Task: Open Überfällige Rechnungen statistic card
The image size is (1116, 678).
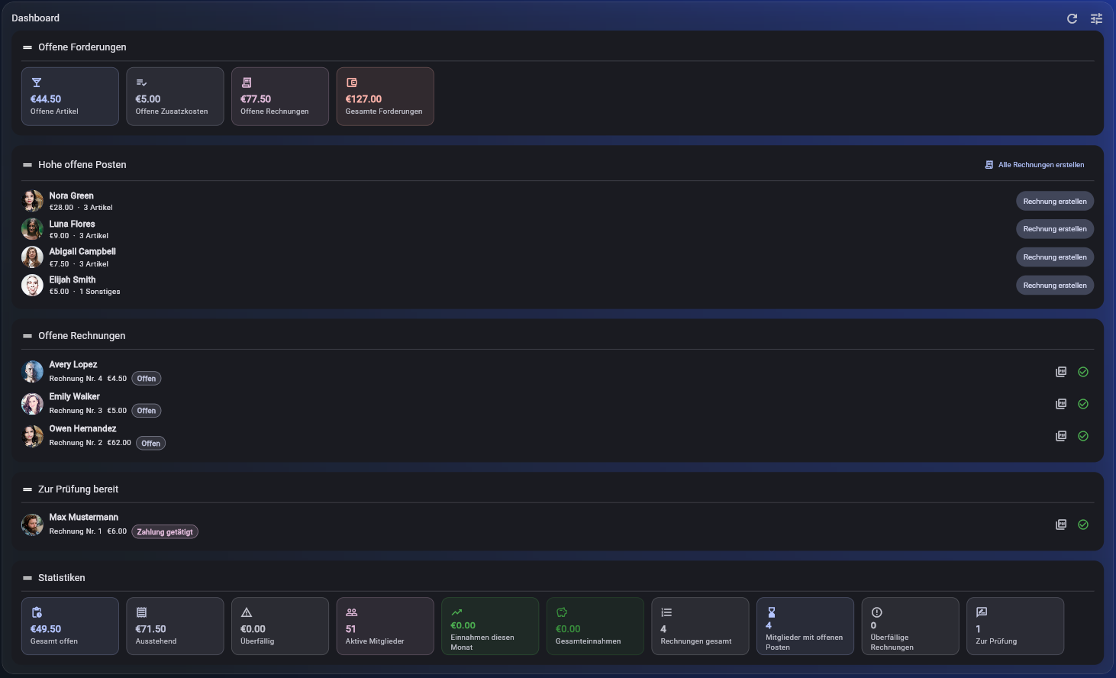Action: 911,626
